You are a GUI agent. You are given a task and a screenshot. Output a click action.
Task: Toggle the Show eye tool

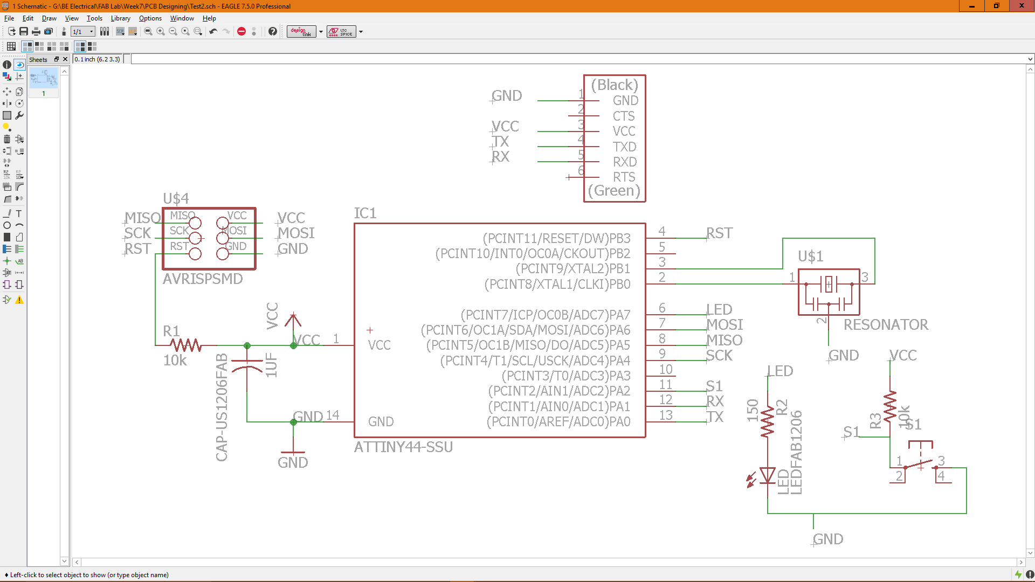pos(19,65)
